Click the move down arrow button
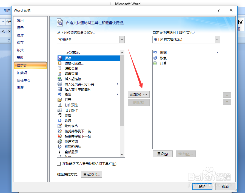This screenshot has width=245, height=193. pyautogui.click(x=227, y=102)
